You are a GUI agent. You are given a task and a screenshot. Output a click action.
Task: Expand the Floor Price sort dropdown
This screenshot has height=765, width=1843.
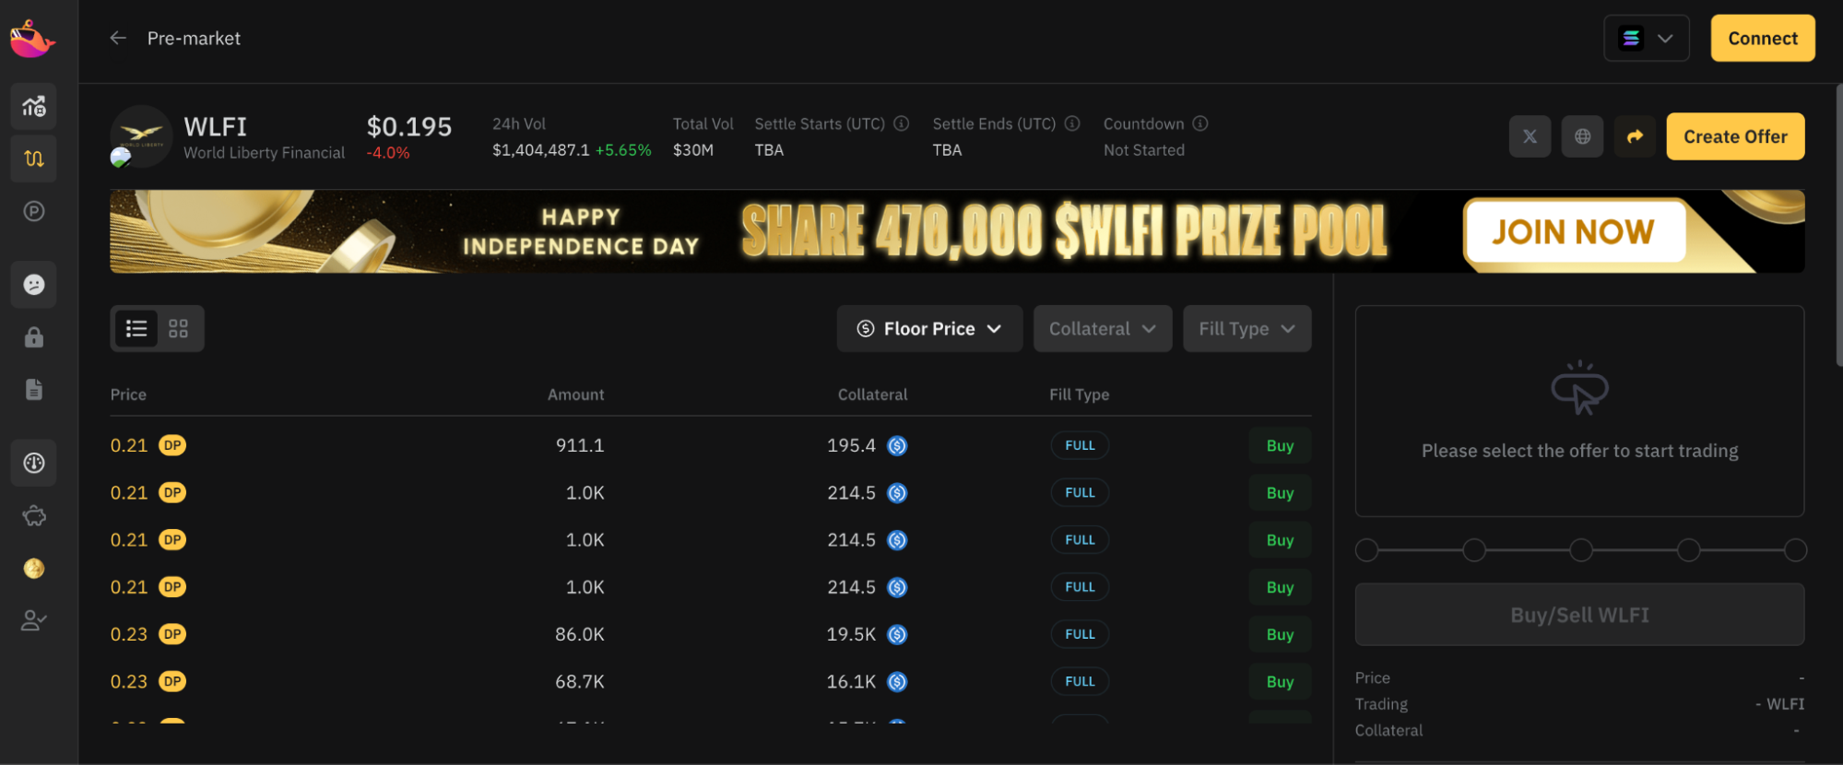coord(929,329)
